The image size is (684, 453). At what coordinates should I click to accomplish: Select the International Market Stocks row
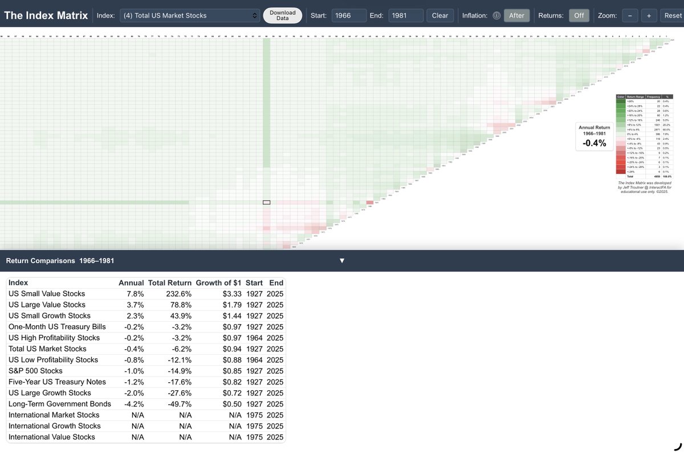(x=146, y=415)
